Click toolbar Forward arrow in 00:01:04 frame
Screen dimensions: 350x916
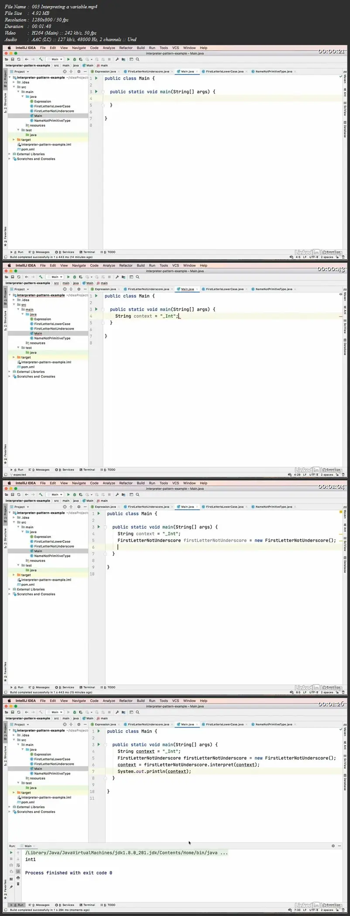[33, 494]
